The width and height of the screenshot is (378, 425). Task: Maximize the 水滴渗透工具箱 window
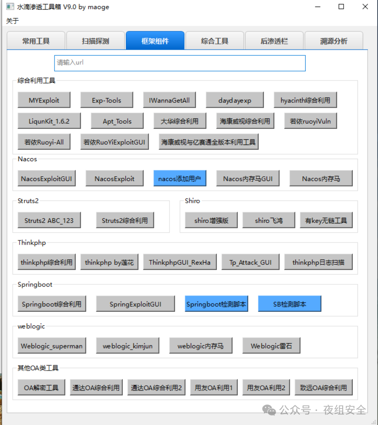(x=341, y=7)
